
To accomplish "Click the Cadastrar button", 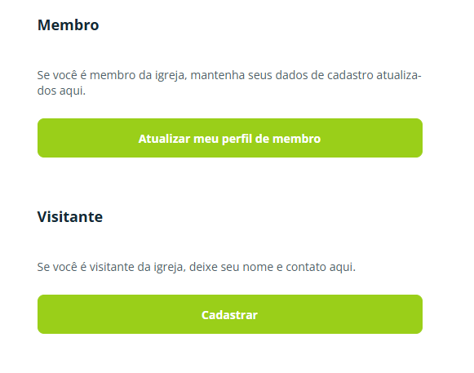I will [230, 314].
